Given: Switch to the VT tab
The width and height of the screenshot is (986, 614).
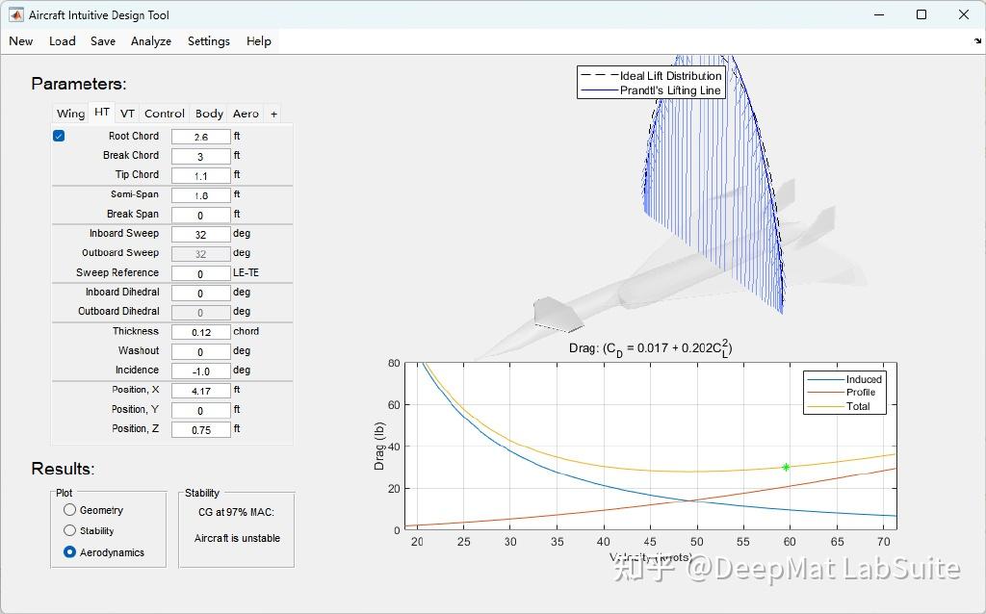Looking at the screenshot, I should pyautogui.click(x=126, y=113).
